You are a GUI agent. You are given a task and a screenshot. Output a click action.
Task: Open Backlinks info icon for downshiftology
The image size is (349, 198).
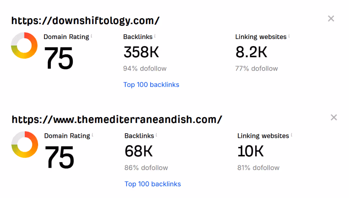click(x=155, y=36)
